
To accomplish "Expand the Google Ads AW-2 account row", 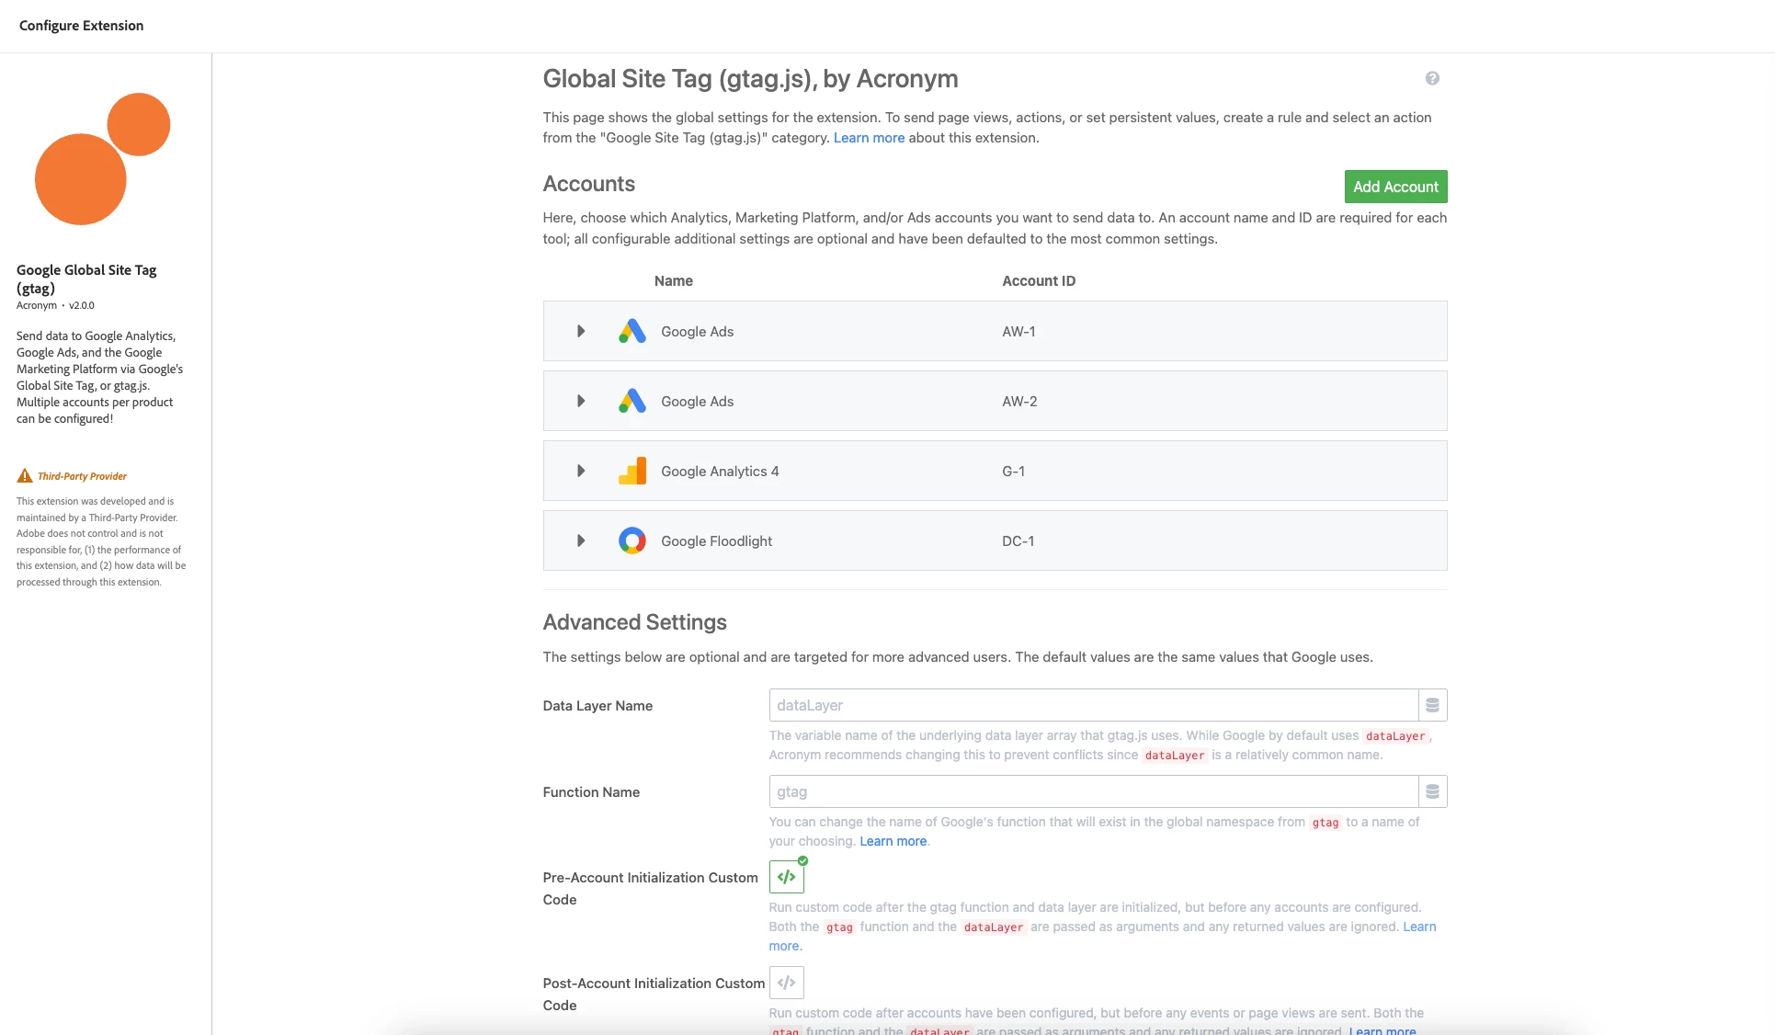I will tap(580, 402).
